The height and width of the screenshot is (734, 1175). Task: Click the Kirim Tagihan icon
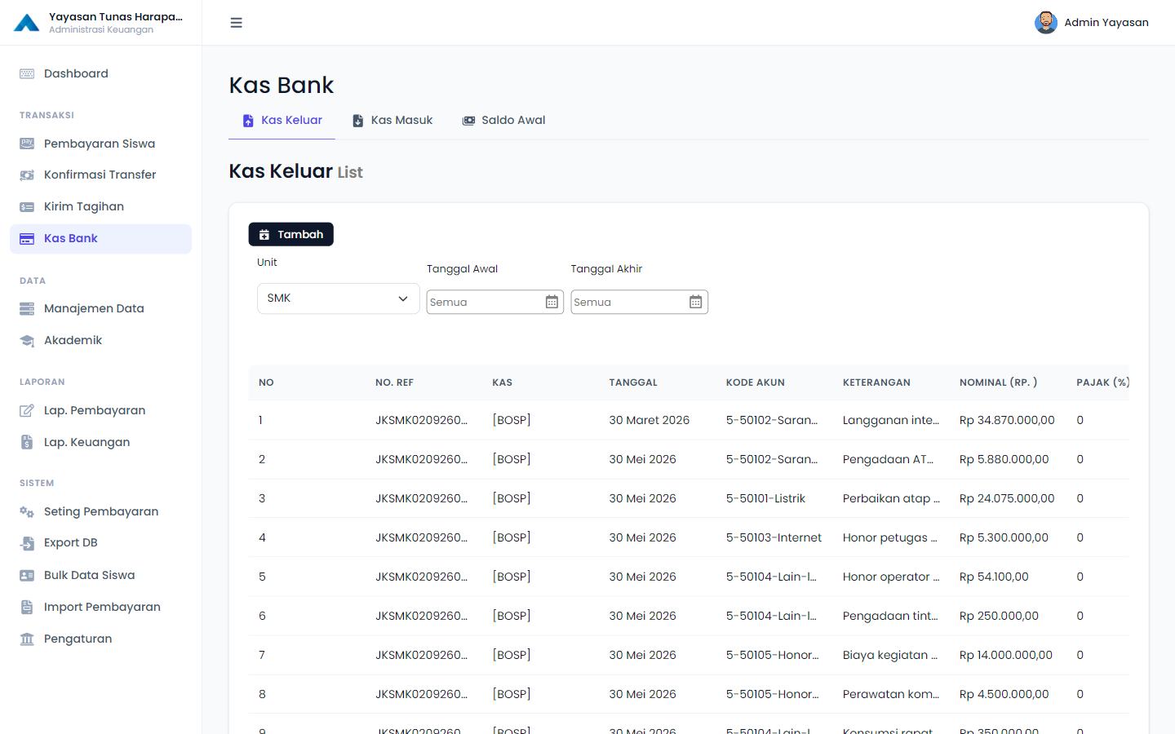pos(27,206)
